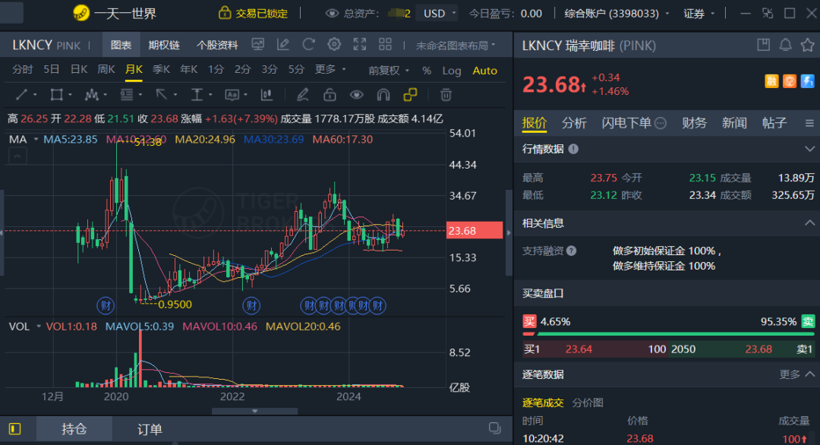Open the chart edit note icon
Screen dimensions: 820x445
tap(283, 45)
